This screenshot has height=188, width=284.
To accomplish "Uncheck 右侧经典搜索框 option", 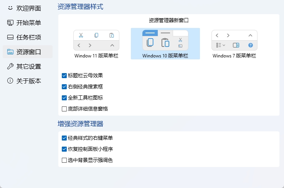I will coord(64,87).
